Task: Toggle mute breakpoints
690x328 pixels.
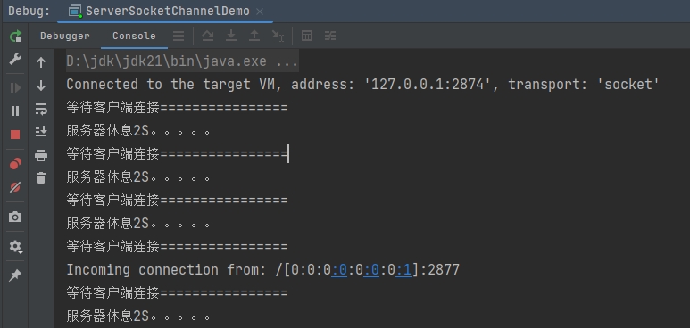Action: (15, 187)
